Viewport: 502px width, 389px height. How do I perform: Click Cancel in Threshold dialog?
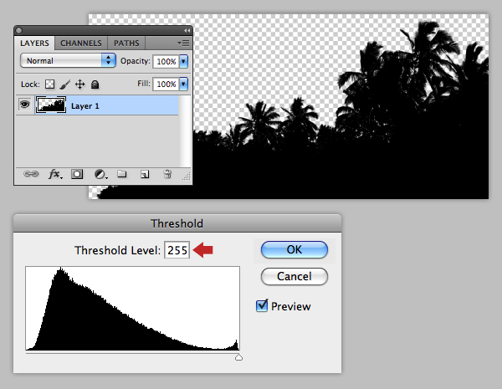tap(295, 276)
